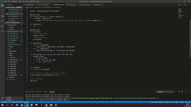Image resolution: width=191 pixels, height=107 pixels.
Task: Switch to the Debug Console panel tab
Action: click(x=30, y=92)
